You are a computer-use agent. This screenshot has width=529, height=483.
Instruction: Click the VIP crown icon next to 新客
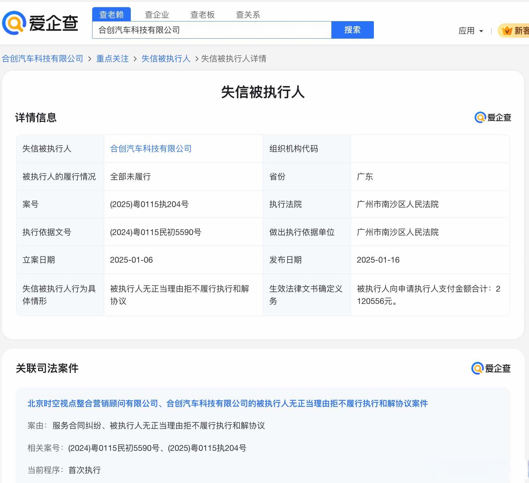507,31
